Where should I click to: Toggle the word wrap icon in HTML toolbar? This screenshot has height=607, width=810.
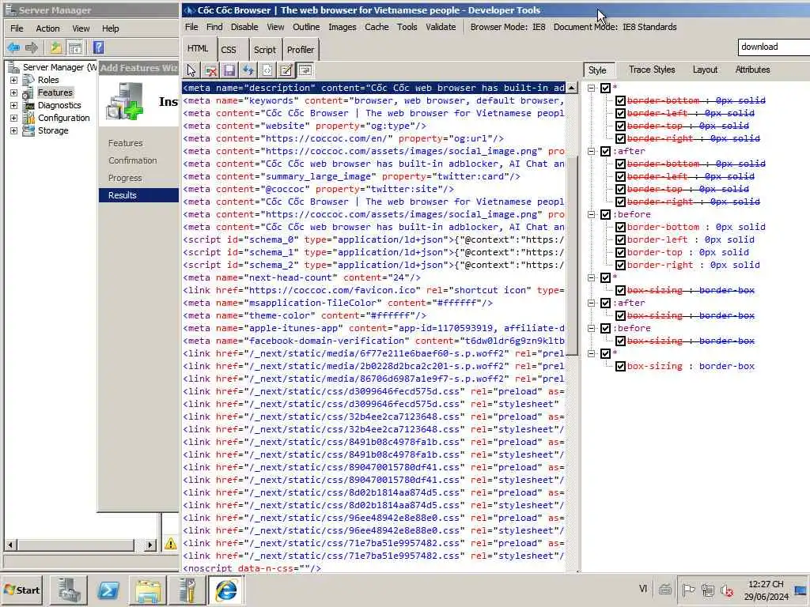coord(305,70)
